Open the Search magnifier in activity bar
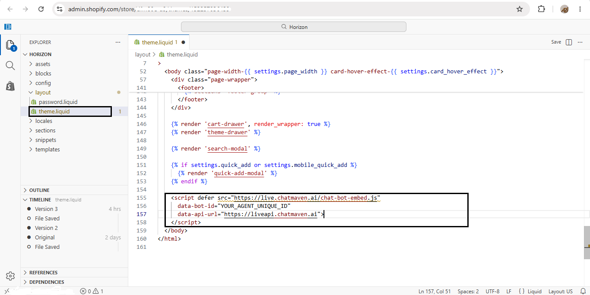The height and width of the screenshot is (295, 590). pos(10,66)
